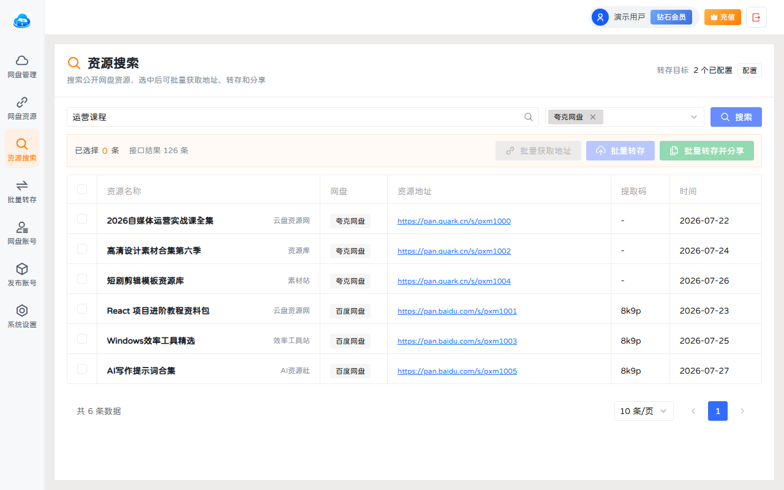Viewport: 784px width, 490px height.
Task: Open 系统设置 hexagon icon in sidebar
Action: point(22,310)
